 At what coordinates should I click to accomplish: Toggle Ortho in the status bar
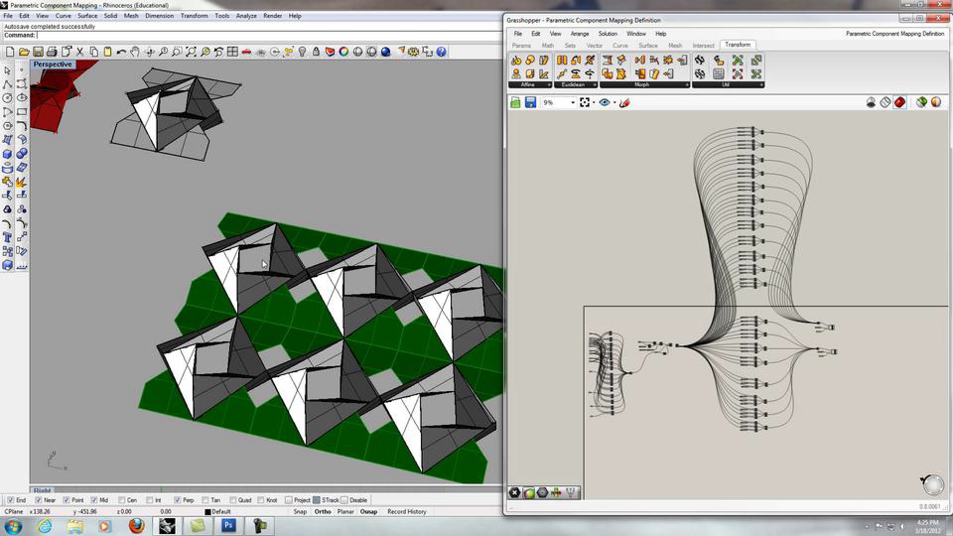point(322,512)
